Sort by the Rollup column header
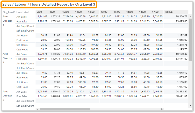The width and height of the screenshot is (195, 113). 169,12
